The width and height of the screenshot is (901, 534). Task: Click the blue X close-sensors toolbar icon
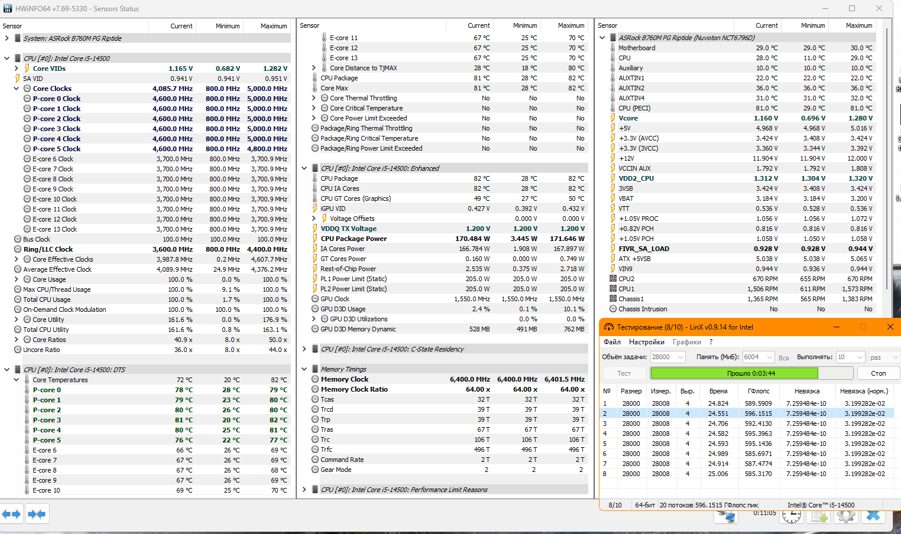pyautogui.click(x=873, y=516)
